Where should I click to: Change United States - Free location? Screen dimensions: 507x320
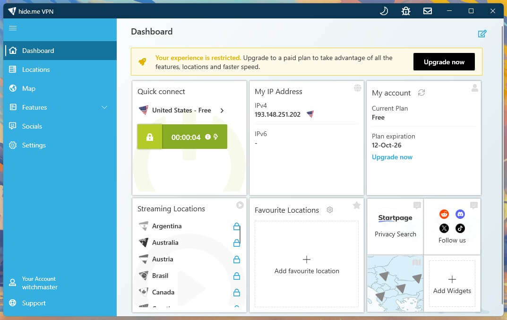181,110
